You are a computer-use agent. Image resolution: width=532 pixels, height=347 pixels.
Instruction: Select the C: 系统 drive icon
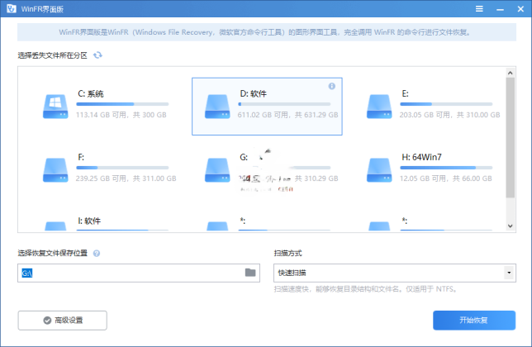click(x=55, y=107)
